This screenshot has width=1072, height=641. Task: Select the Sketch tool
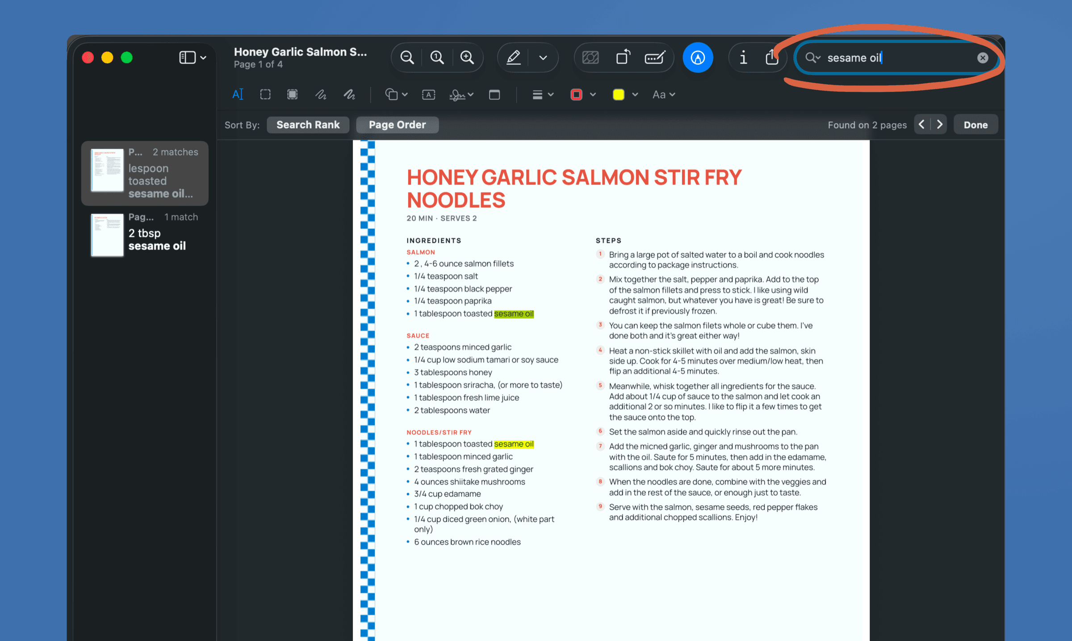coord(321,94)
